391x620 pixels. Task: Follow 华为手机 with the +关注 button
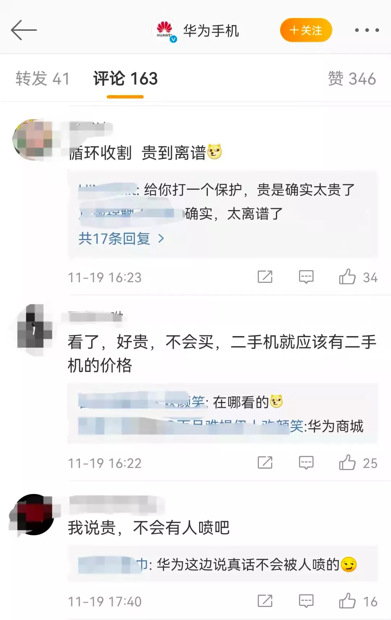click(306, 30)
